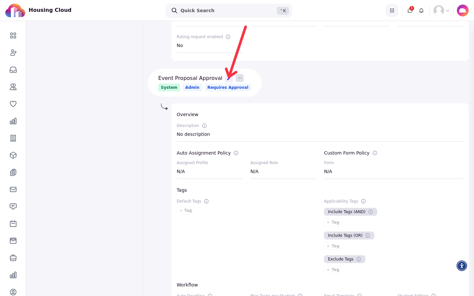Click the "No description" text
Screen dimensions: 474x296
(x=193, y=134)
